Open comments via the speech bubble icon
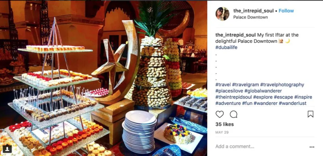The height and width of the screenshot is (156, 323). coord(234,114)
